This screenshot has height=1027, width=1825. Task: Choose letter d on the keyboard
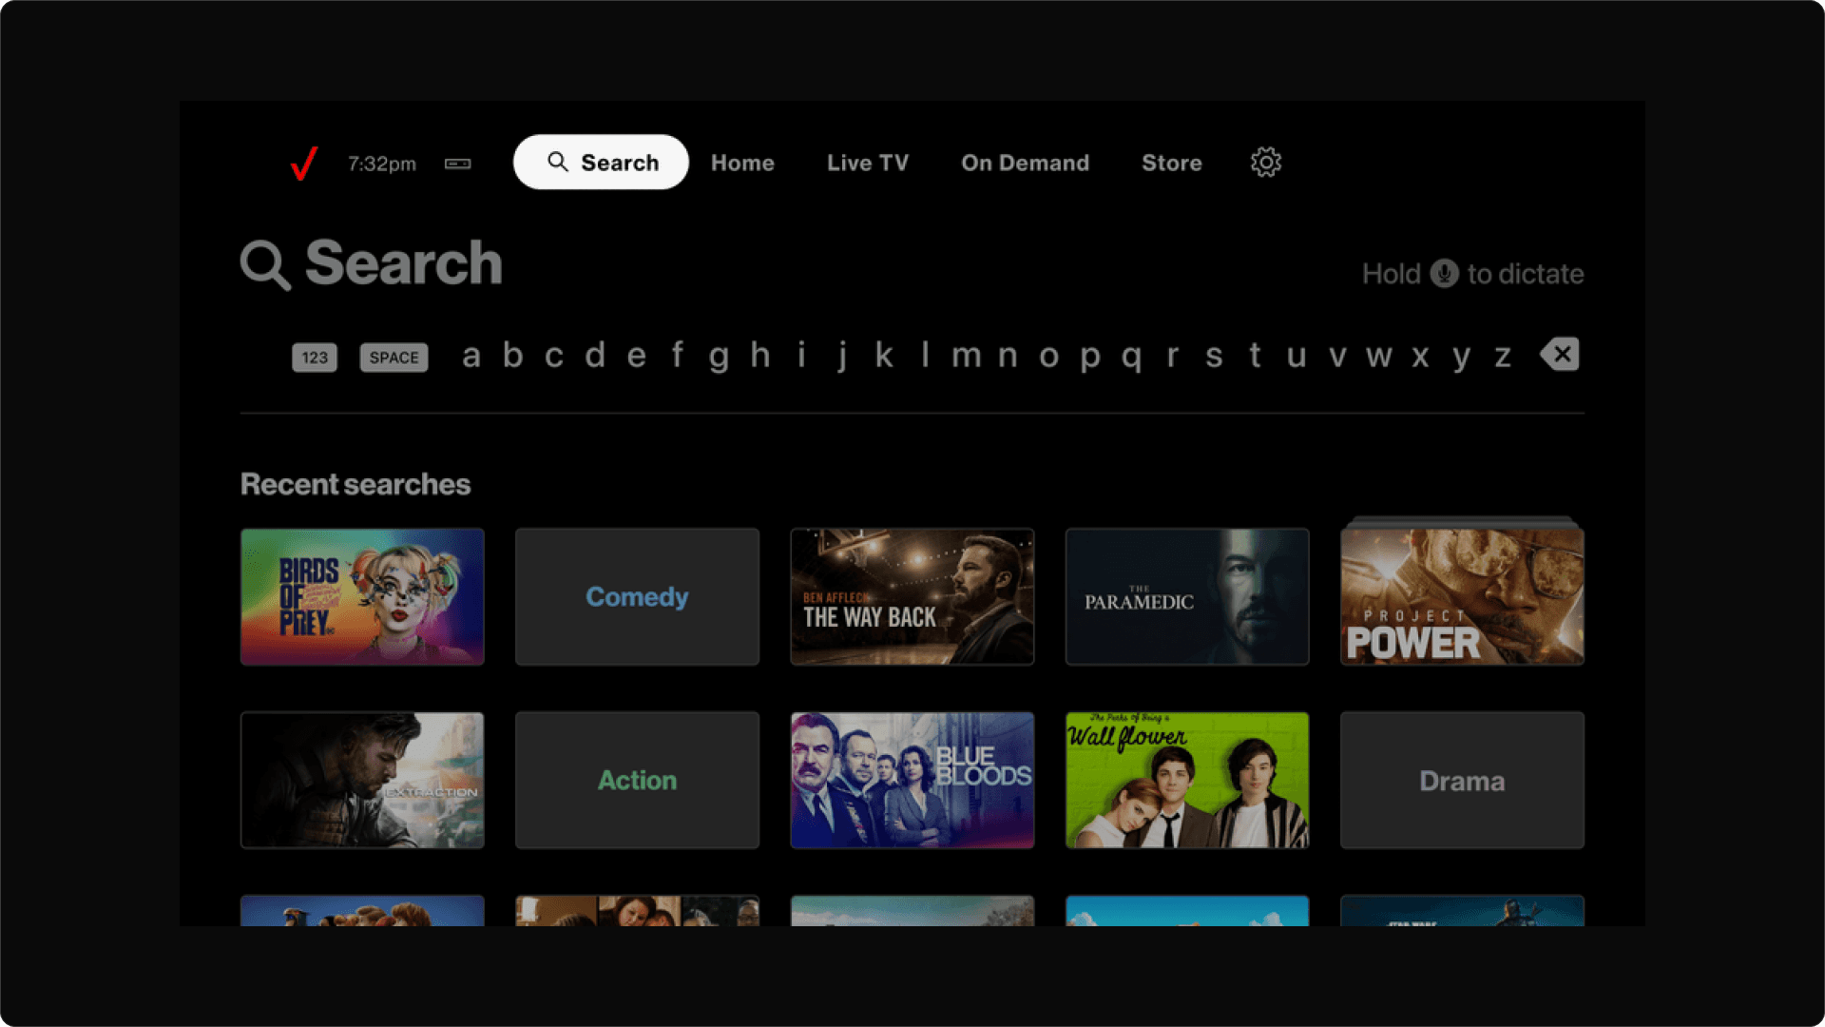(595, 356)
